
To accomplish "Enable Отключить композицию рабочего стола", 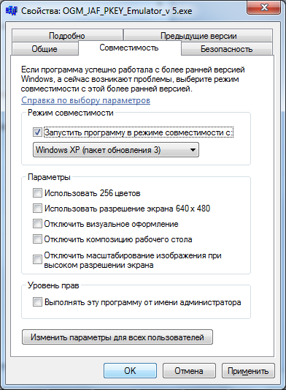I will point(37,239).
